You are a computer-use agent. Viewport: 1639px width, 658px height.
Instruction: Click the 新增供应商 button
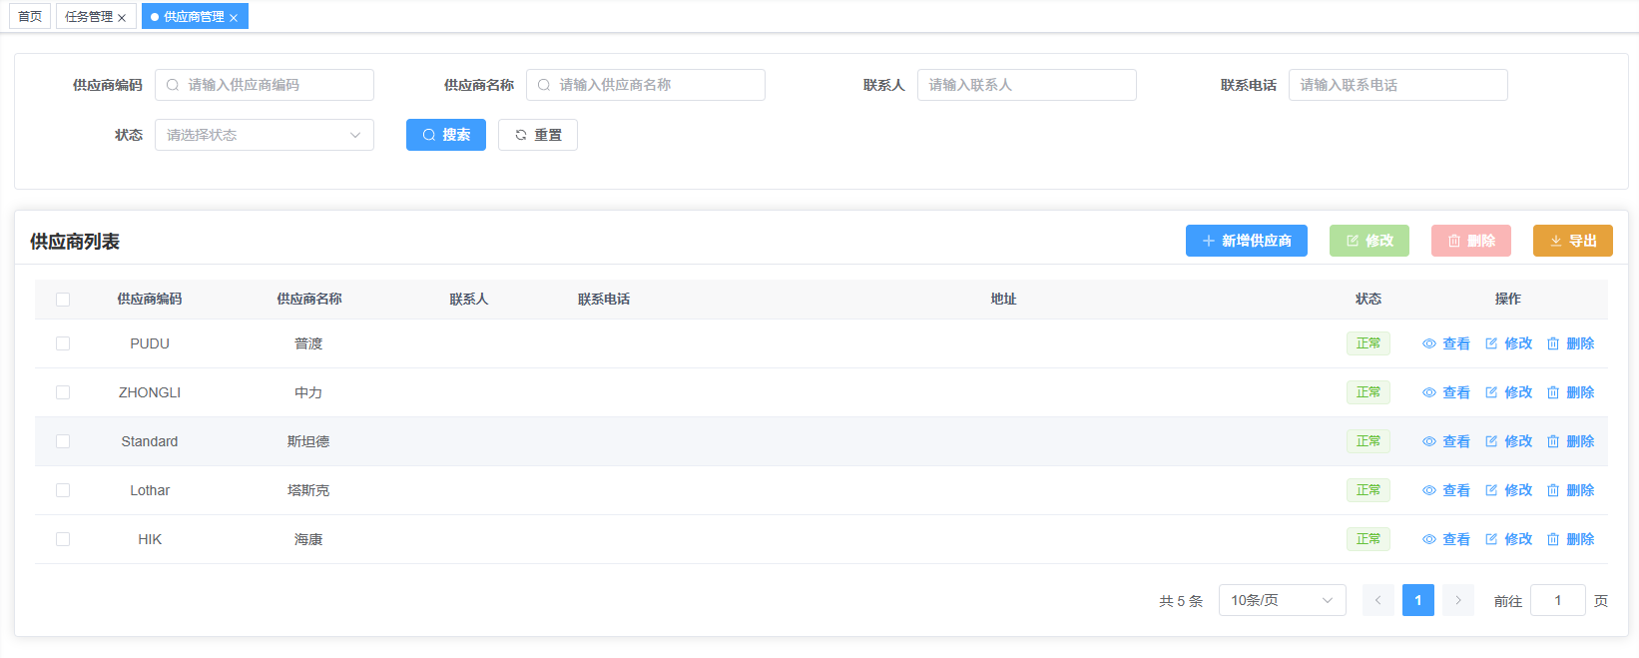(1246, 241)
